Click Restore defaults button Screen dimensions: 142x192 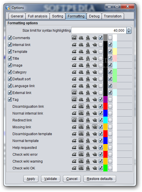100,179
